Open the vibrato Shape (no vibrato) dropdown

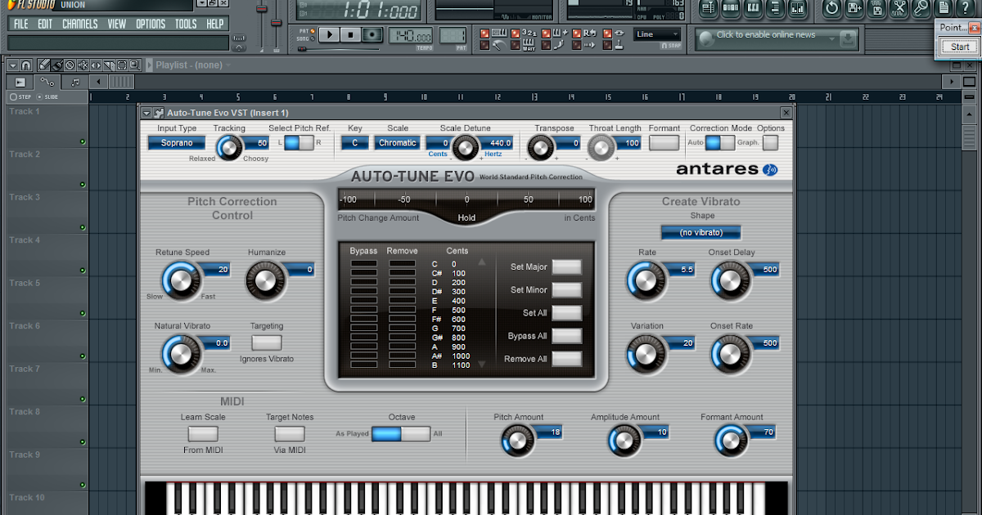coord(701,233)
